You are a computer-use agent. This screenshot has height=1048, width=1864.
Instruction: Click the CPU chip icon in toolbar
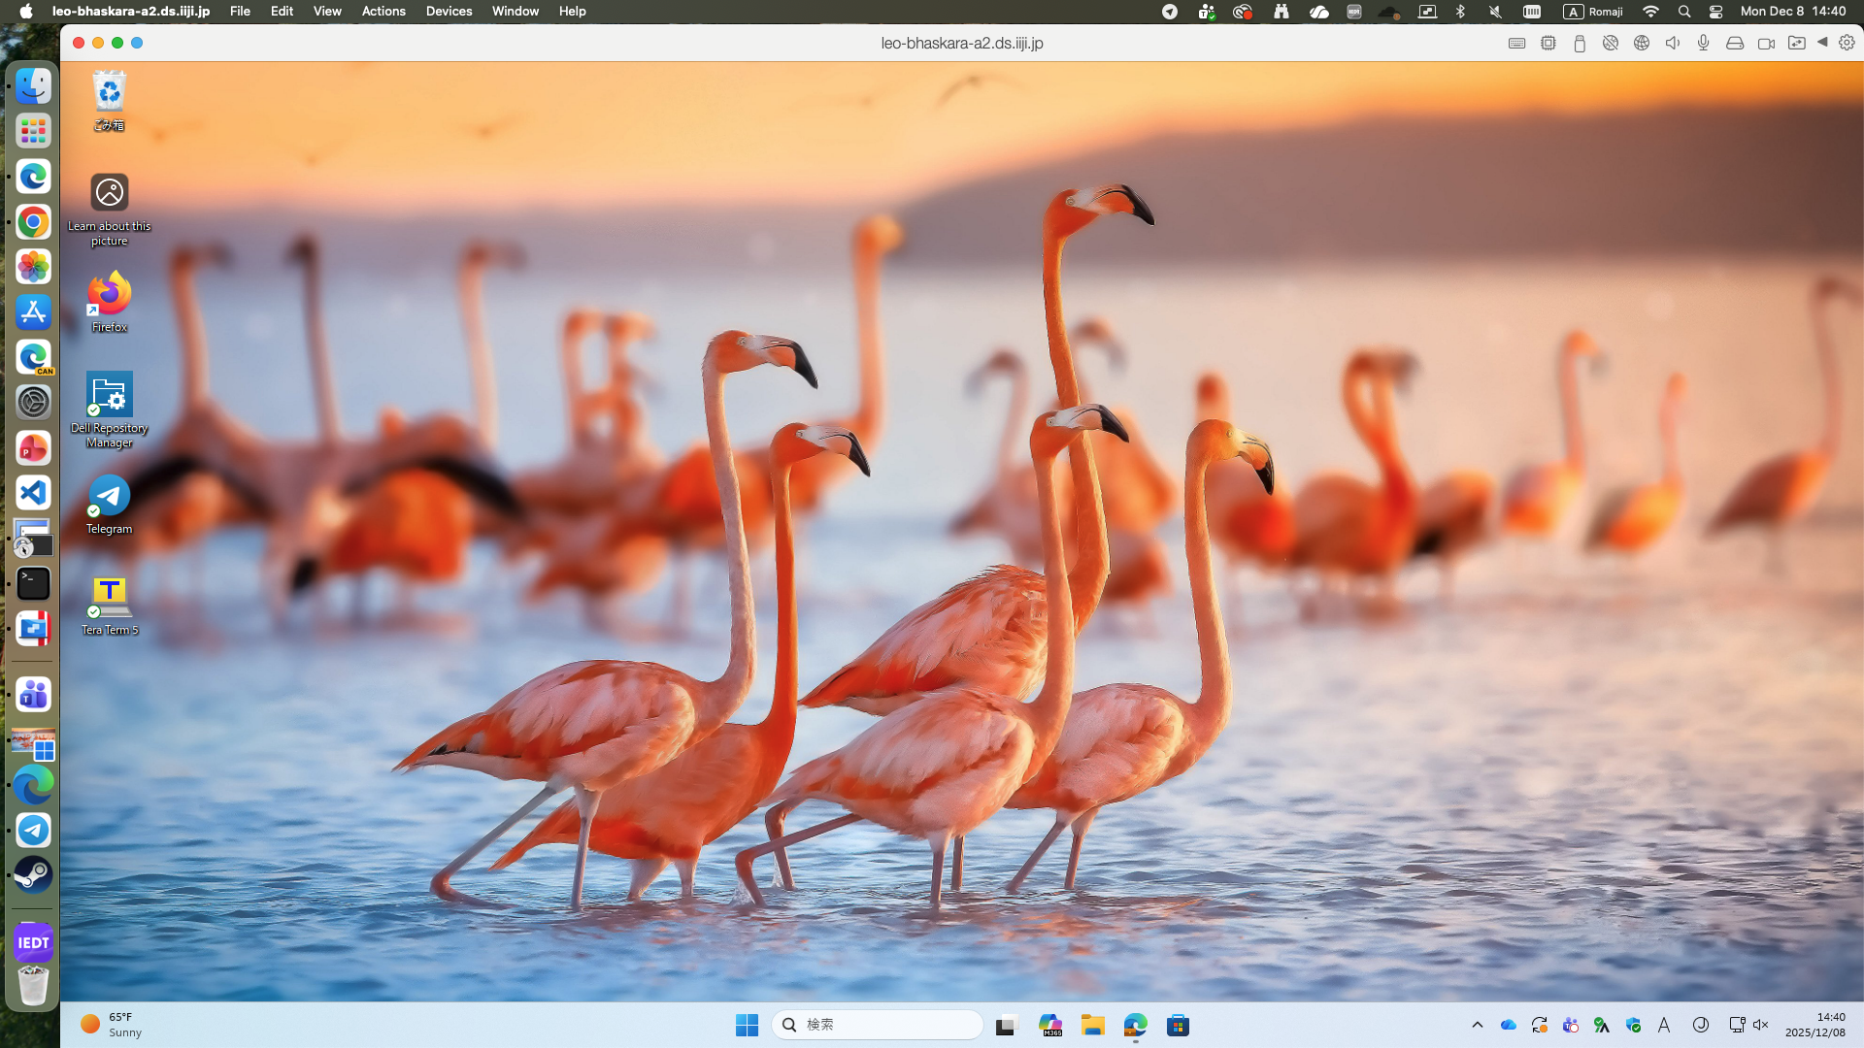tap(1548, 43)
